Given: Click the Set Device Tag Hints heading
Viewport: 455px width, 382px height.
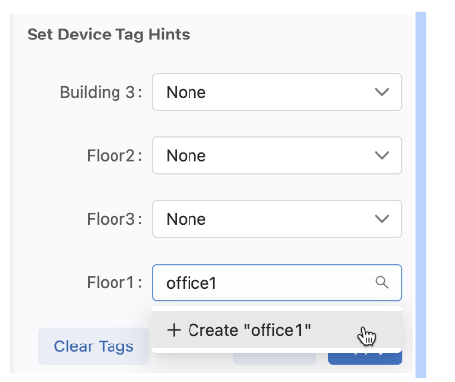Looking at the screenshot, I should pos(109,35).
